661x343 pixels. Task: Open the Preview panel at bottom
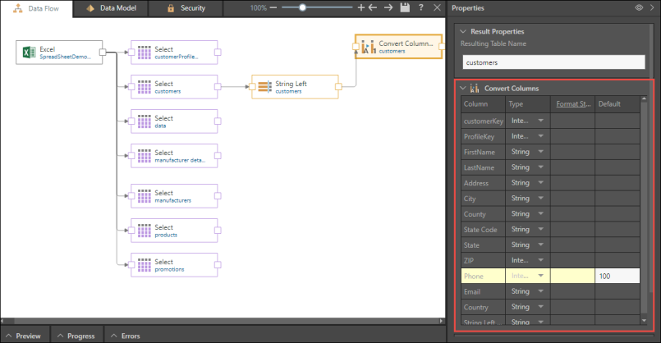23,336
